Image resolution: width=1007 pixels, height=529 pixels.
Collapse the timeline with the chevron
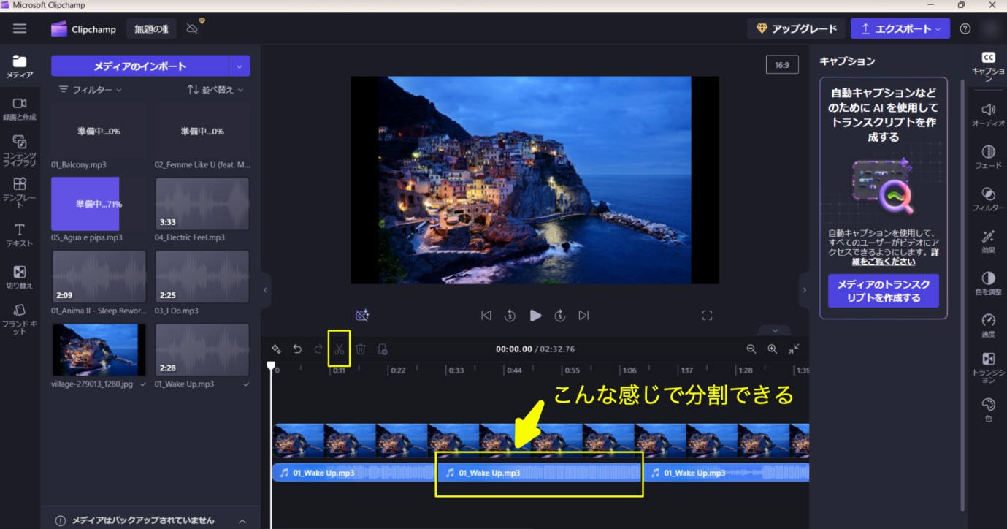click(775, 330)
